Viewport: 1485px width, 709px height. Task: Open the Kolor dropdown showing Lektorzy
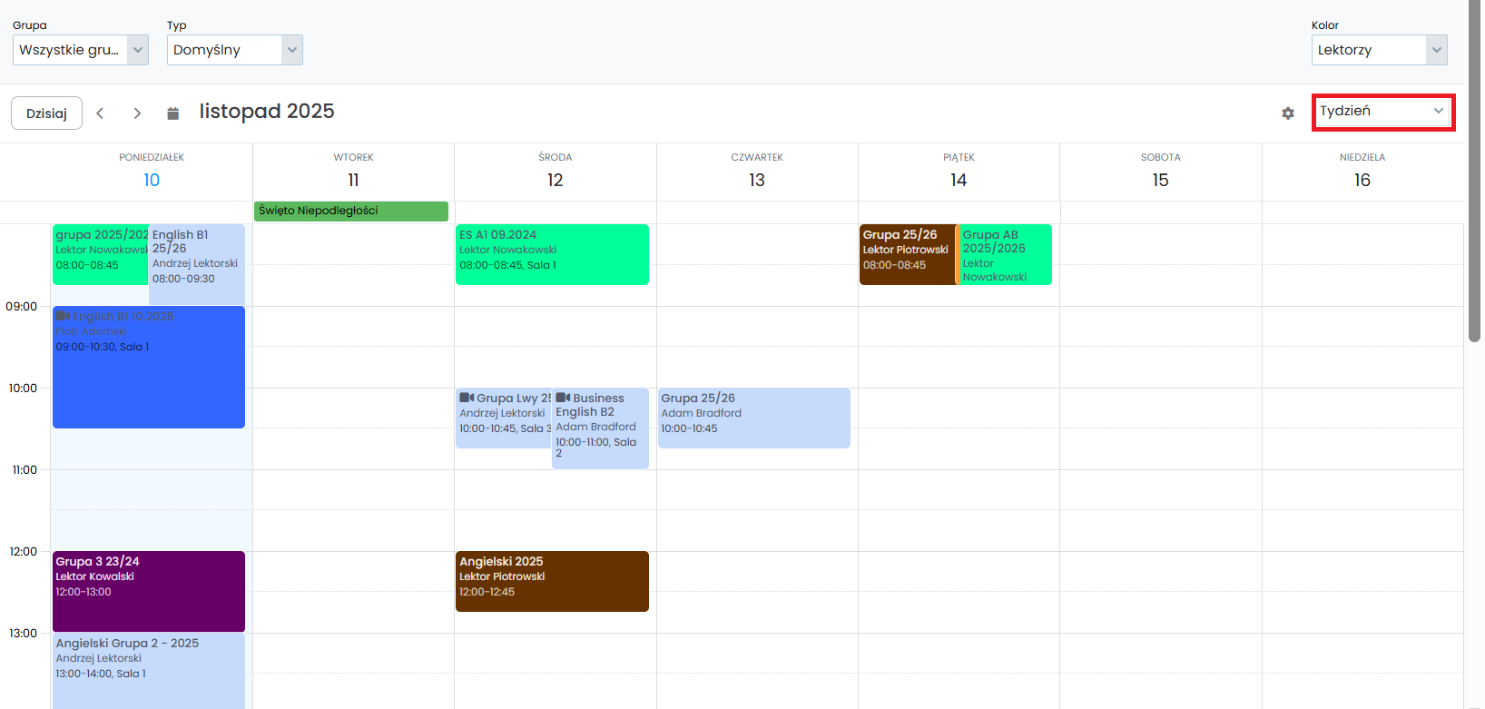[x=1378, y=50]
